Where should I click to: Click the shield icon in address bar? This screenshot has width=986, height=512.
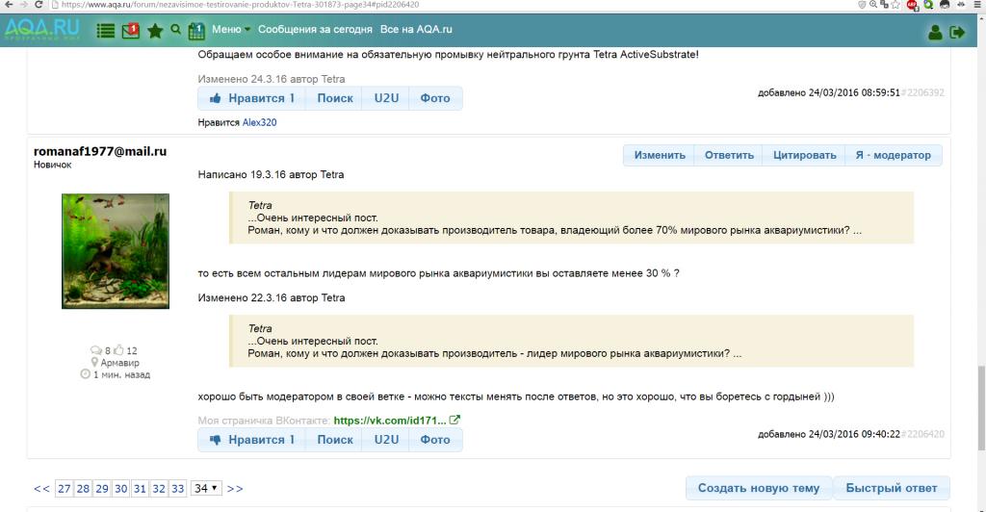pyautogui.click(x=862, y=5)
